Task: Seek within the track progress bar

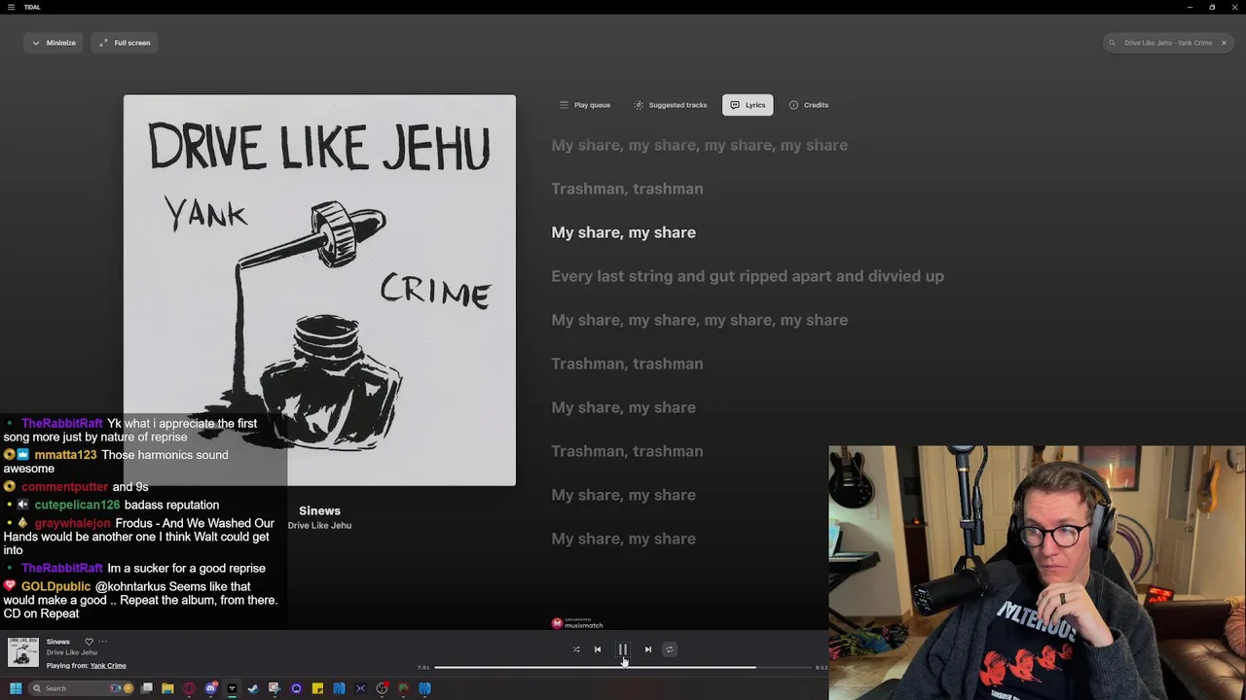Action: 623,668
